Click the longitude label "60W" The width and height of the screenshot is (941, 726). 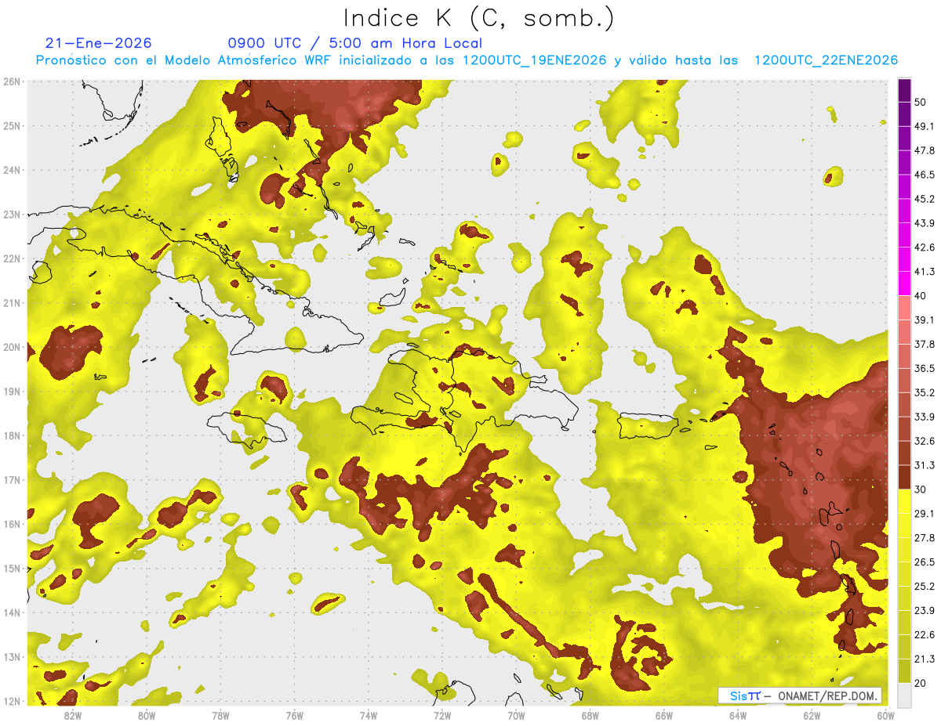pyautogui.click(x=885, y=716)
